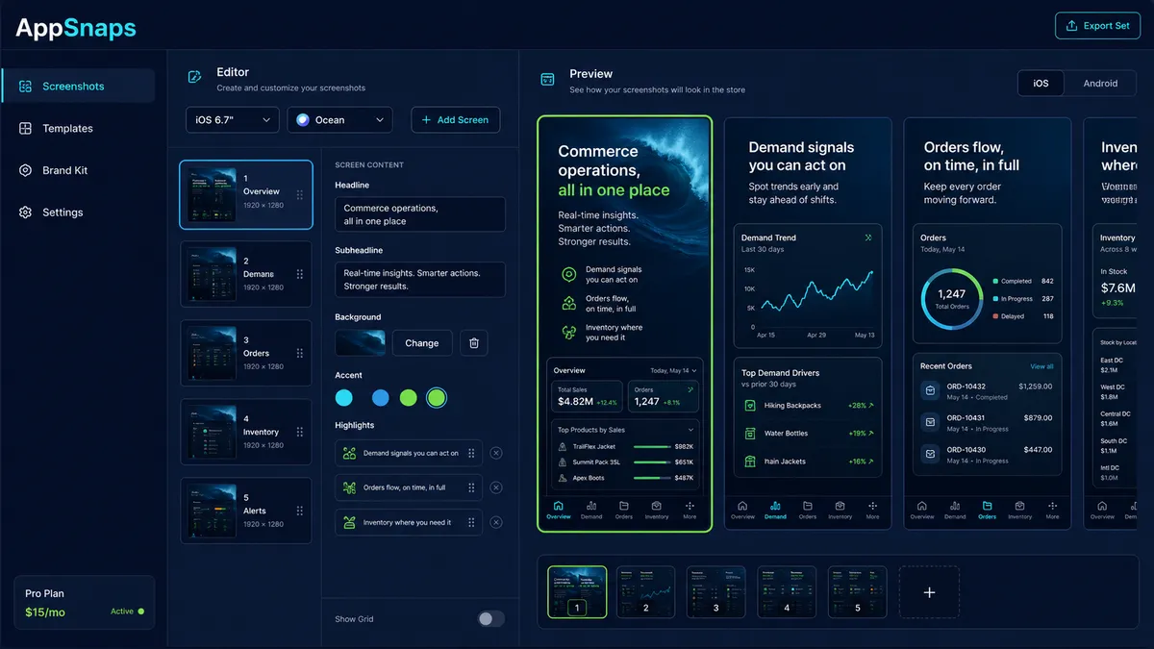Switch preview to Android tab

tap(1100, 83)
